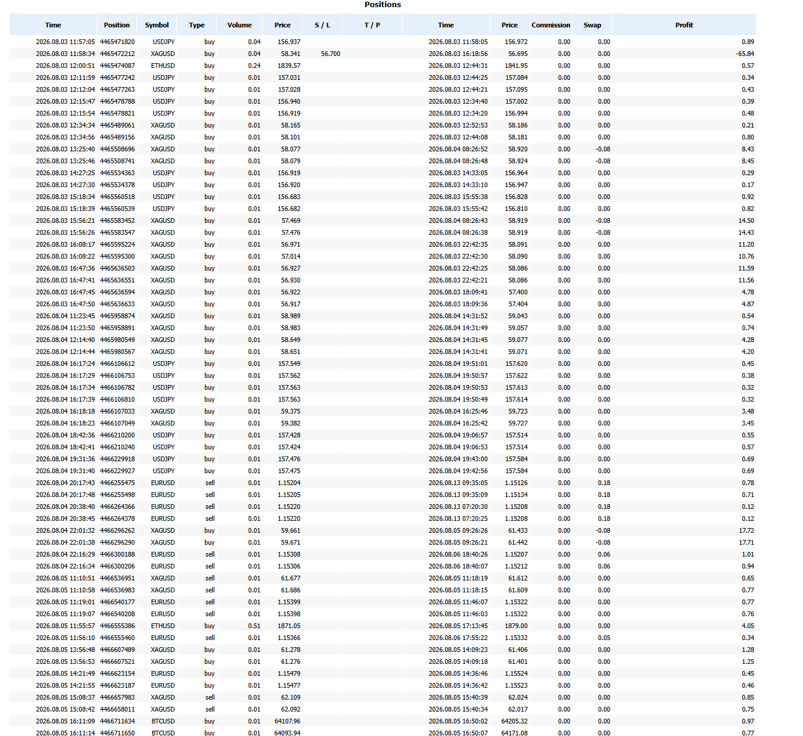Select the 56.917 open price
Viewport: 803px width, 736px height.
click(291, 304)
